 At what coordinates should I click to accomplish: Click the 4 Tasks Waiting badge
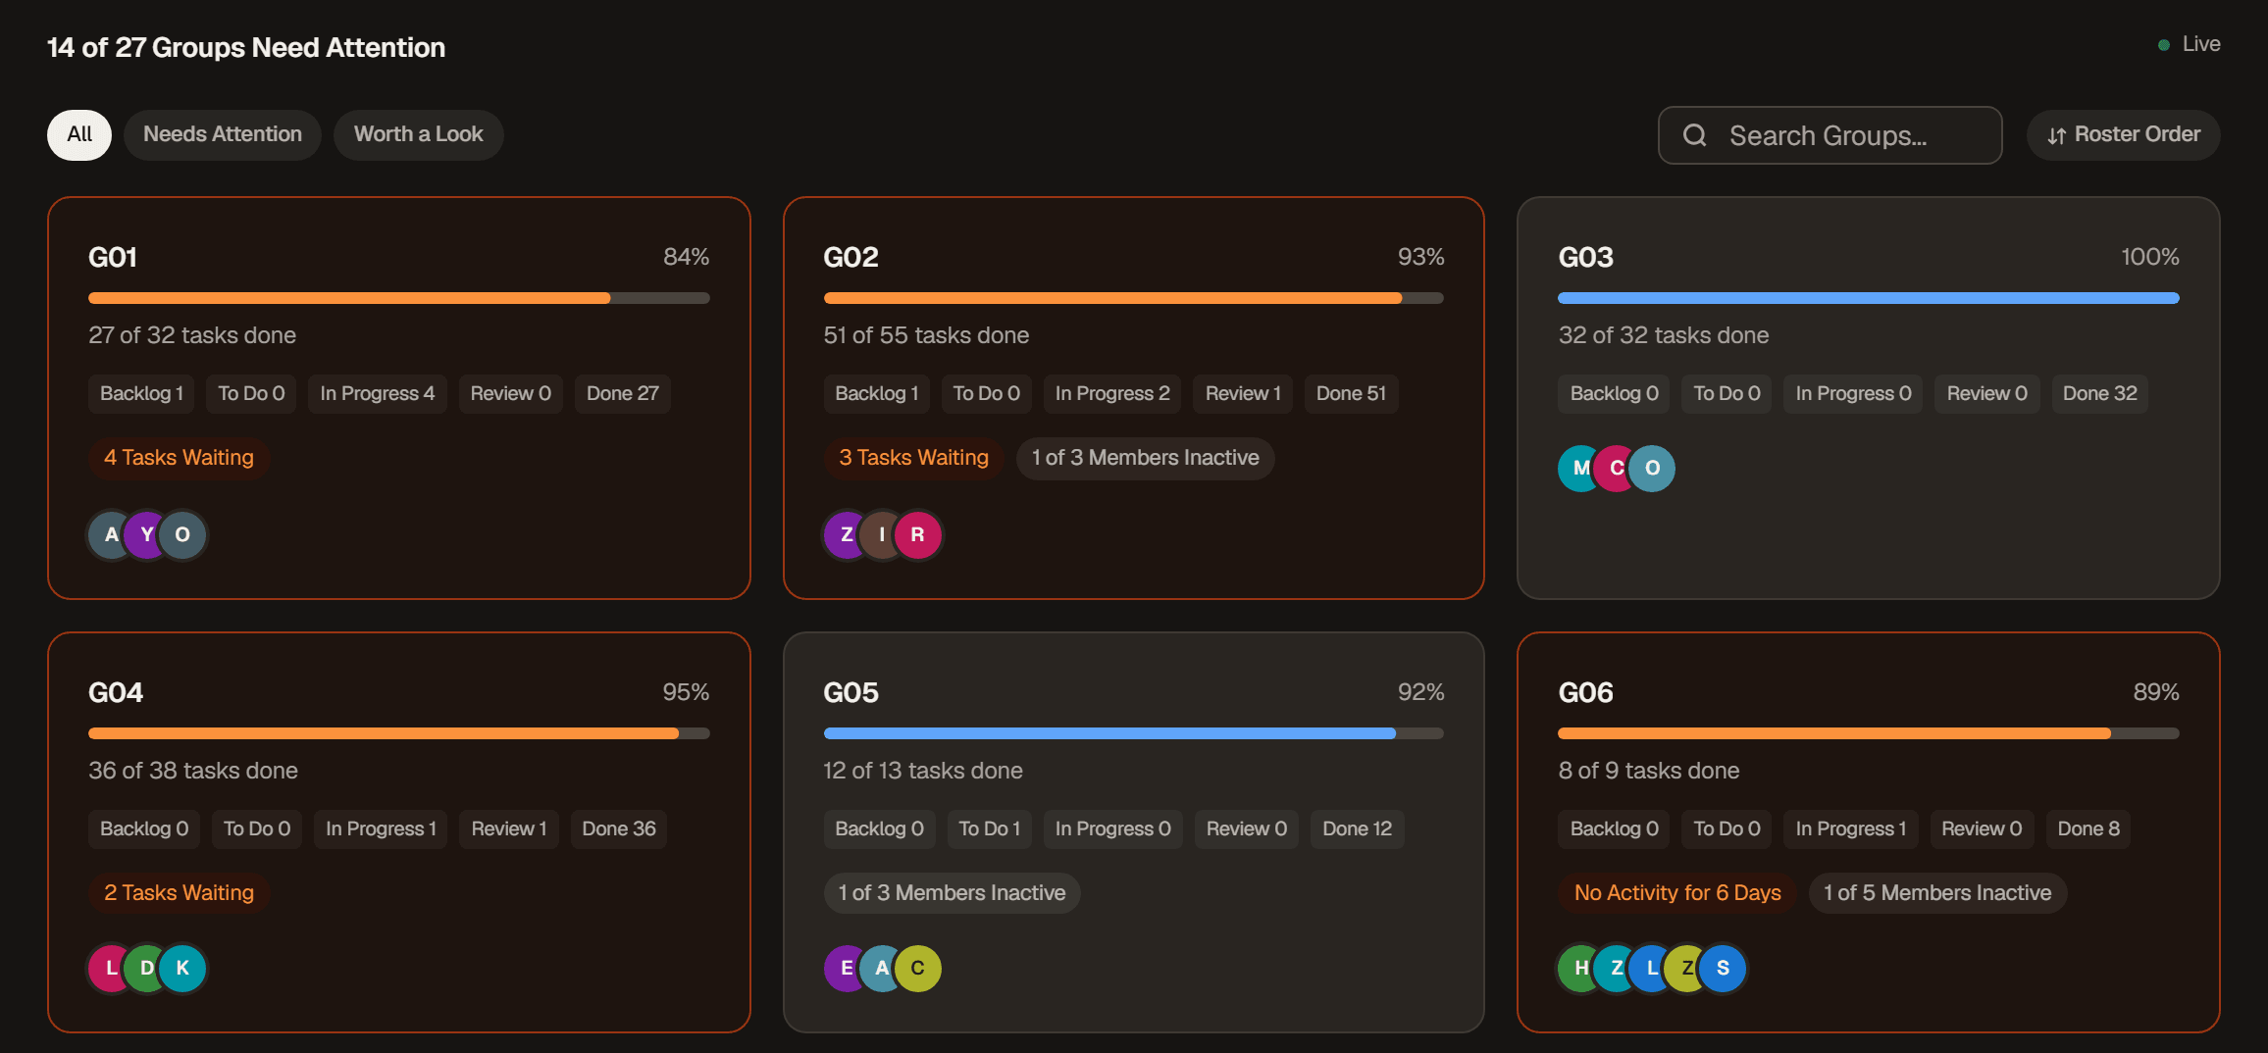[x=179, y=458]
